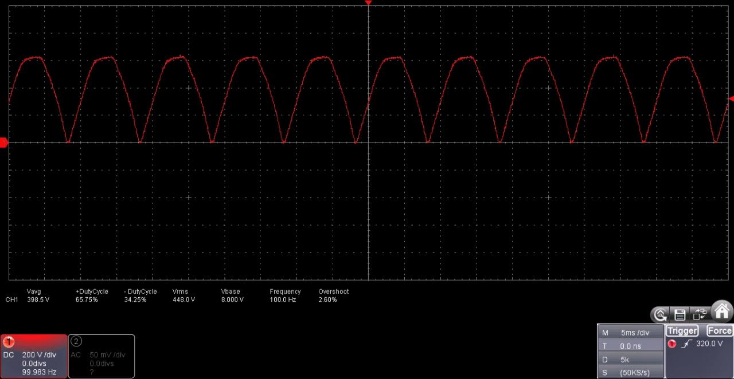Open the T 0.0 ns delay setting
734x379 pixels.
pos(630,346)
